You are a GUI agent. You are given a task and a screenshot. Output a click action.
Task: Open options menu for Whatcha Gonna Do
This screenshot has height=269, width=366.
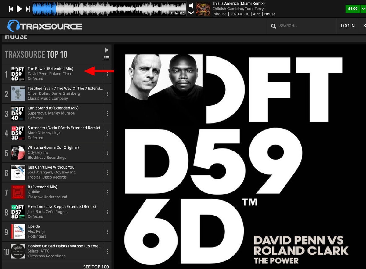[x=108, y=153]
